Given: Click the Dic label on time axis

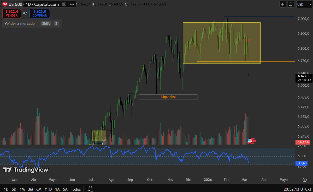Looking at the screenshot, I should click(188, 180).
